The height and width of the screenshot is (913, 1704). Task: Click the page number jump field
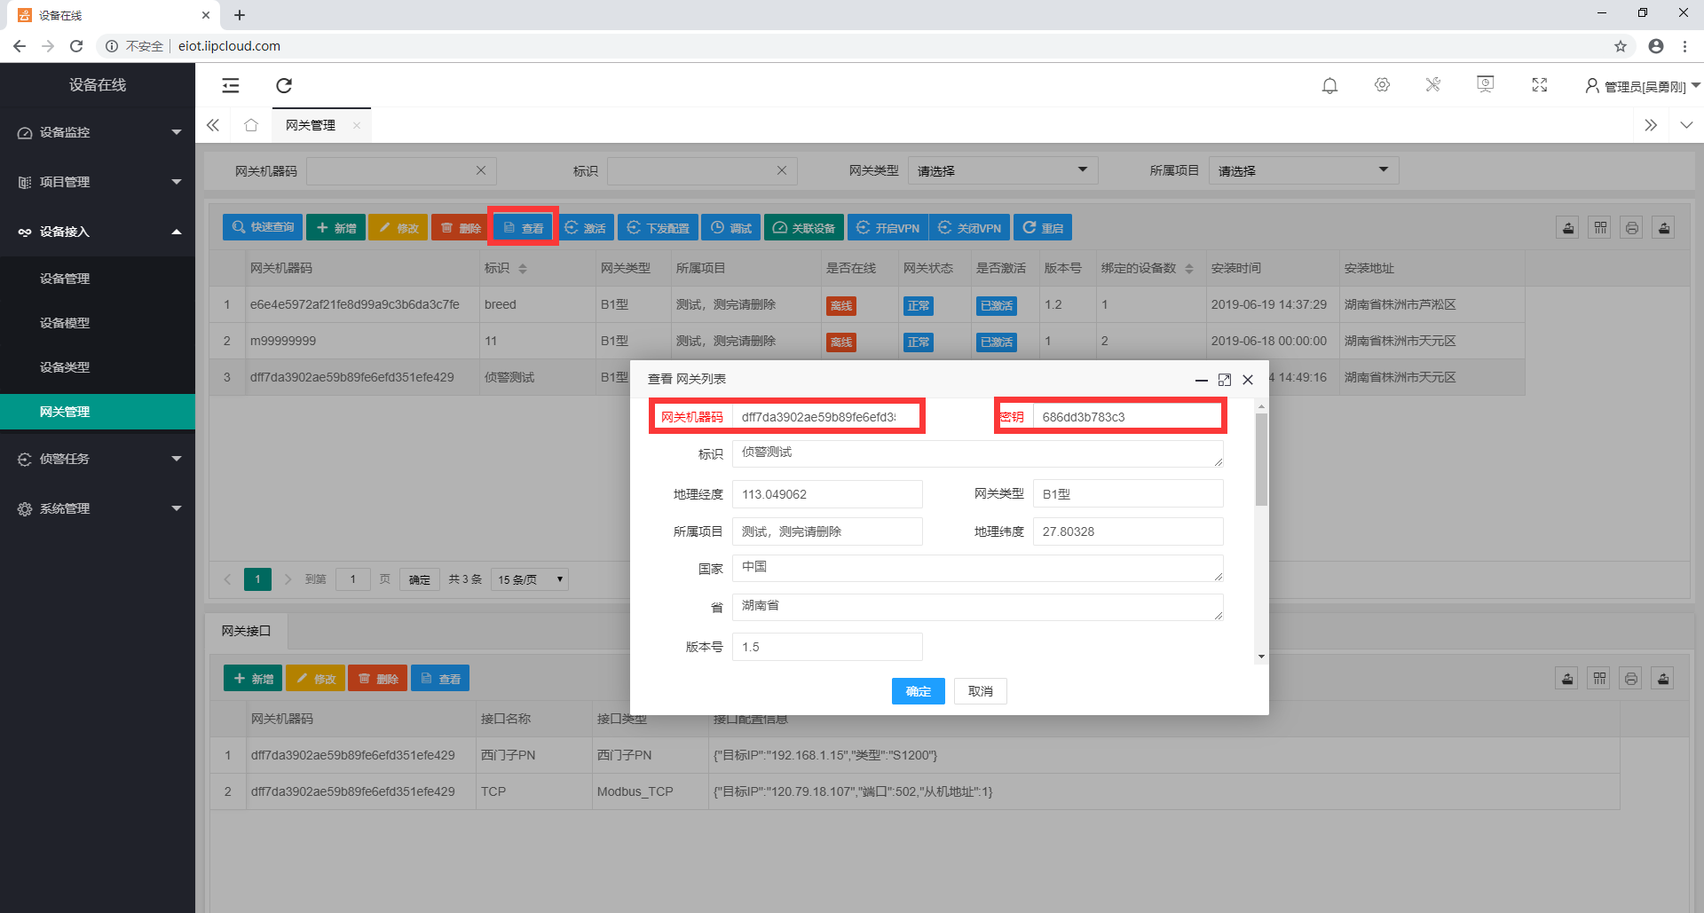coord(353,579)
